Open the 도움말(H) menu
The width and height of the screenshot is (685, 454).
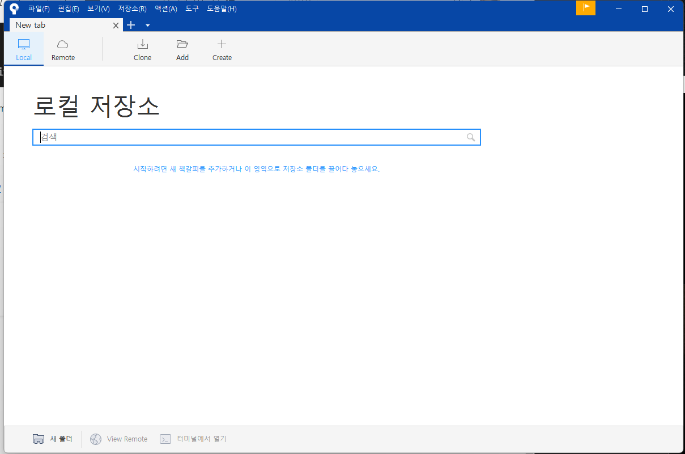222,9
